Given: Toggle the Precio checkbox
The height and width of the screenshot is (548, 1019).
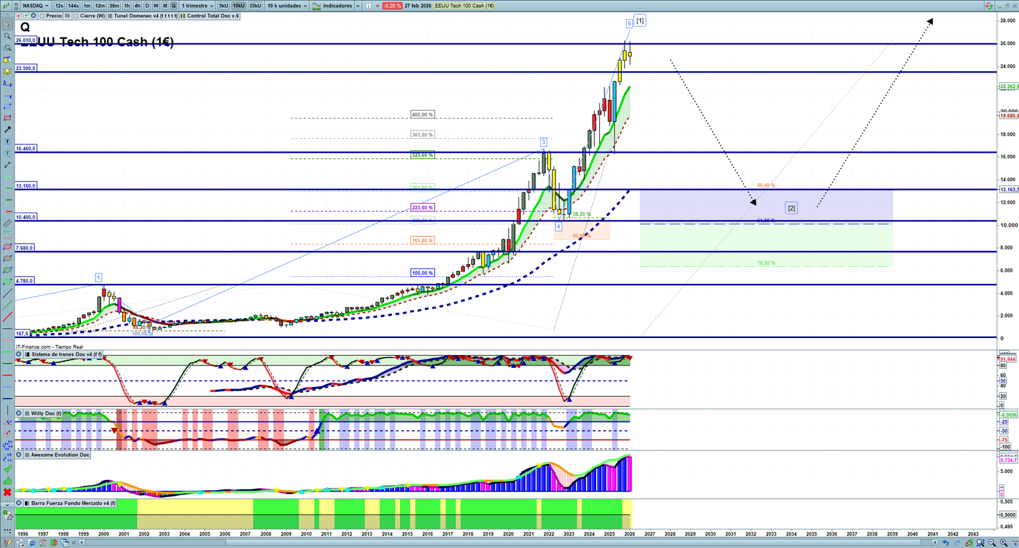Looking at the screenshot, I should (42, 16).
